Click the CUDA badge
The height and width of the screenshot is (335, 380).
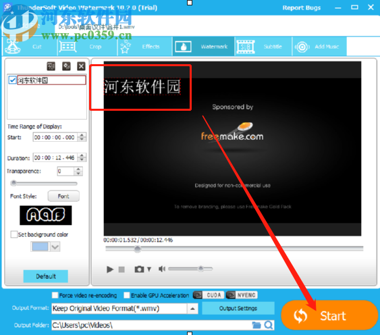(x=209, y=295)
